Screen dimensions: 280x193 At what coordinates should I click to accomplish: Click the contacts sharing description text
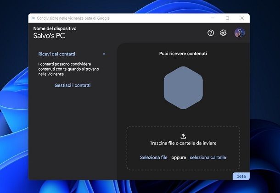68,69
